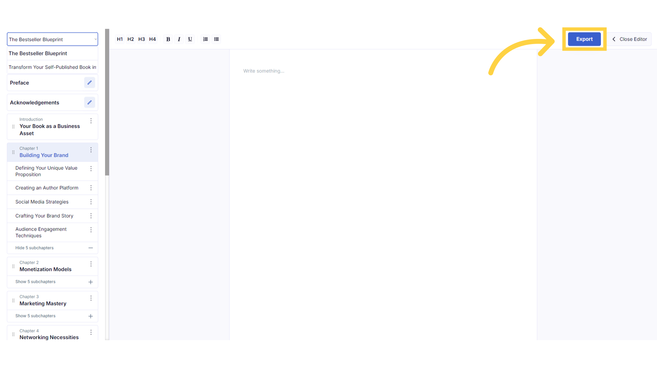Open options menu for Chapter 1
This screenshot has height=369, width=657.
click(91, 150)
